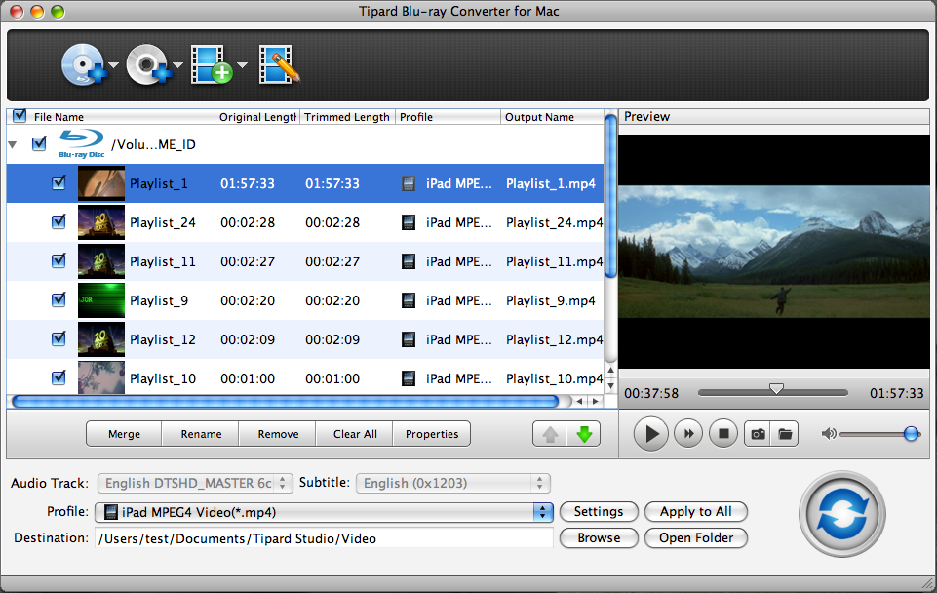Click the volume slider knob
The width and height of the screenshot is (937, 593).
911,434
